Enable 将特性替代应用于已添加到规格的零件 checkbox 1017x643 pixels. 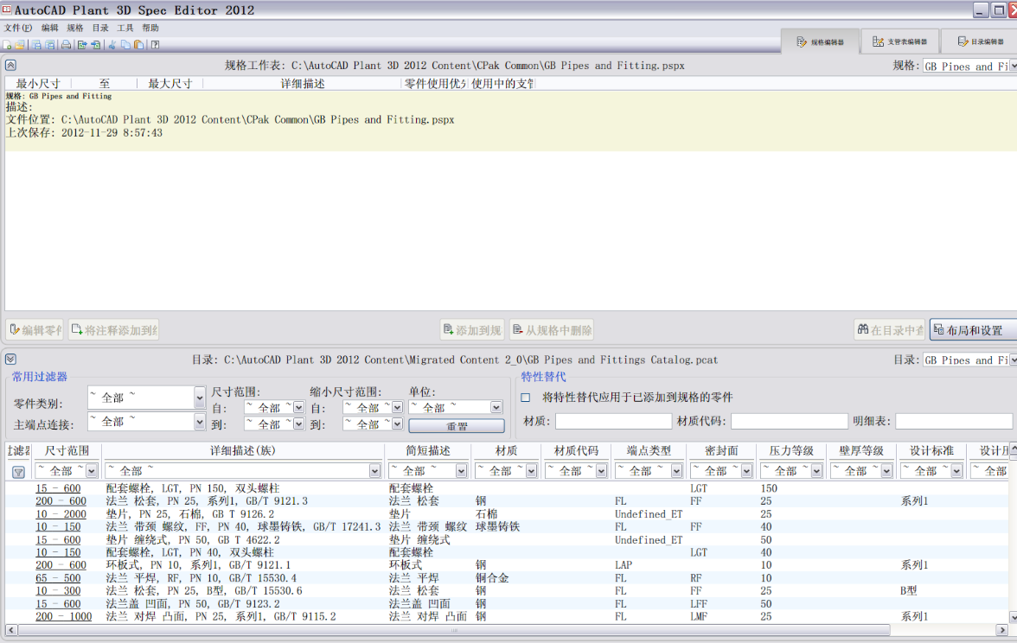click(x=526, y=398)
